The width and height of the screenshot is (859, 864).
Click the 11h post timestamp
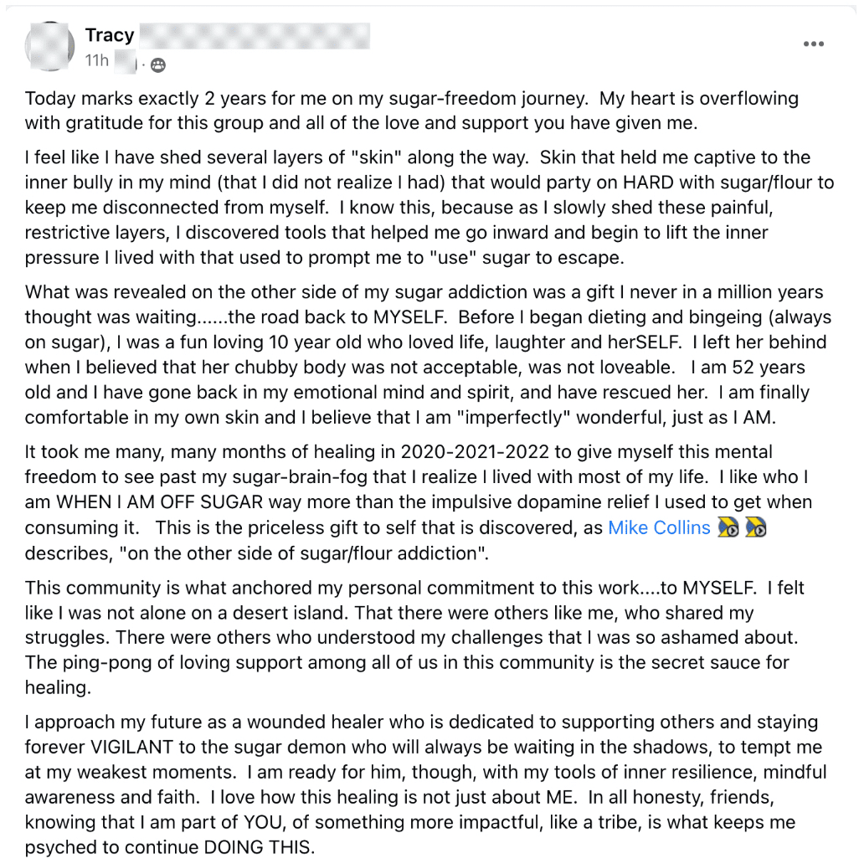(x=96, y=61)
